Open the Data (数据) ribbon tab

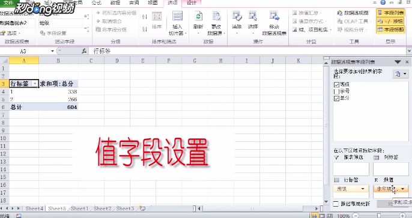pos(115,3)
